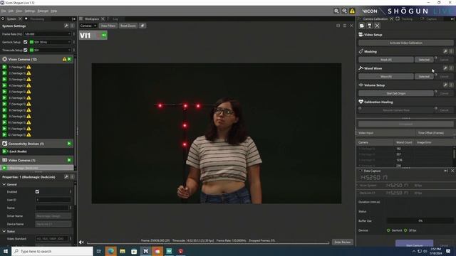
Task: Click Selected button in Wand Wave section
Action: (x=424, y=77)
